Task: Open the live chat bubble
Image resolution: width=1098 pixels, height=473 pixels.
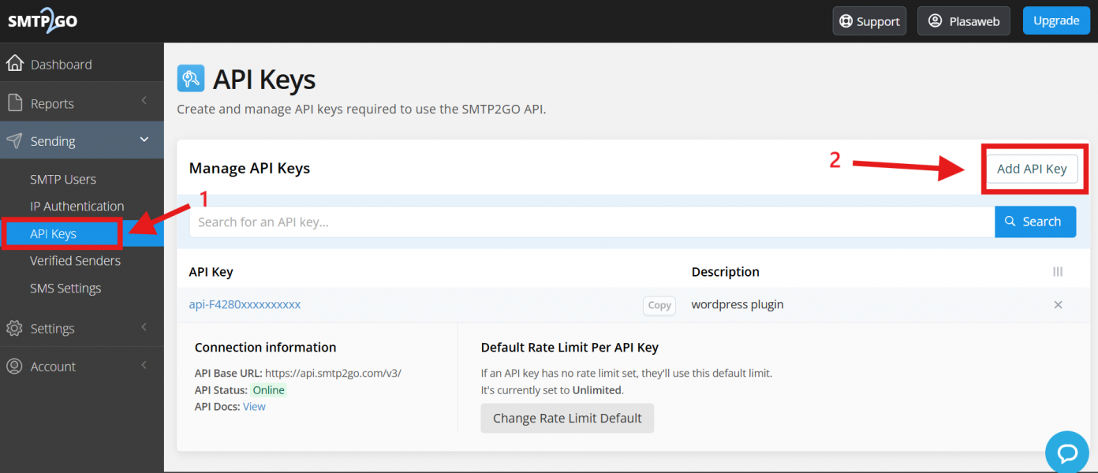Action: [x=1067, y=453]
